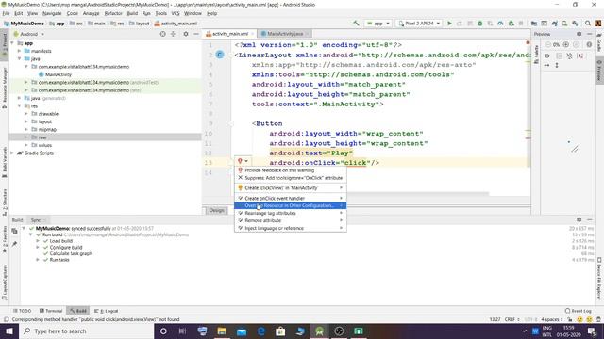Attach debugger to Android process icon

click(512, 24)
